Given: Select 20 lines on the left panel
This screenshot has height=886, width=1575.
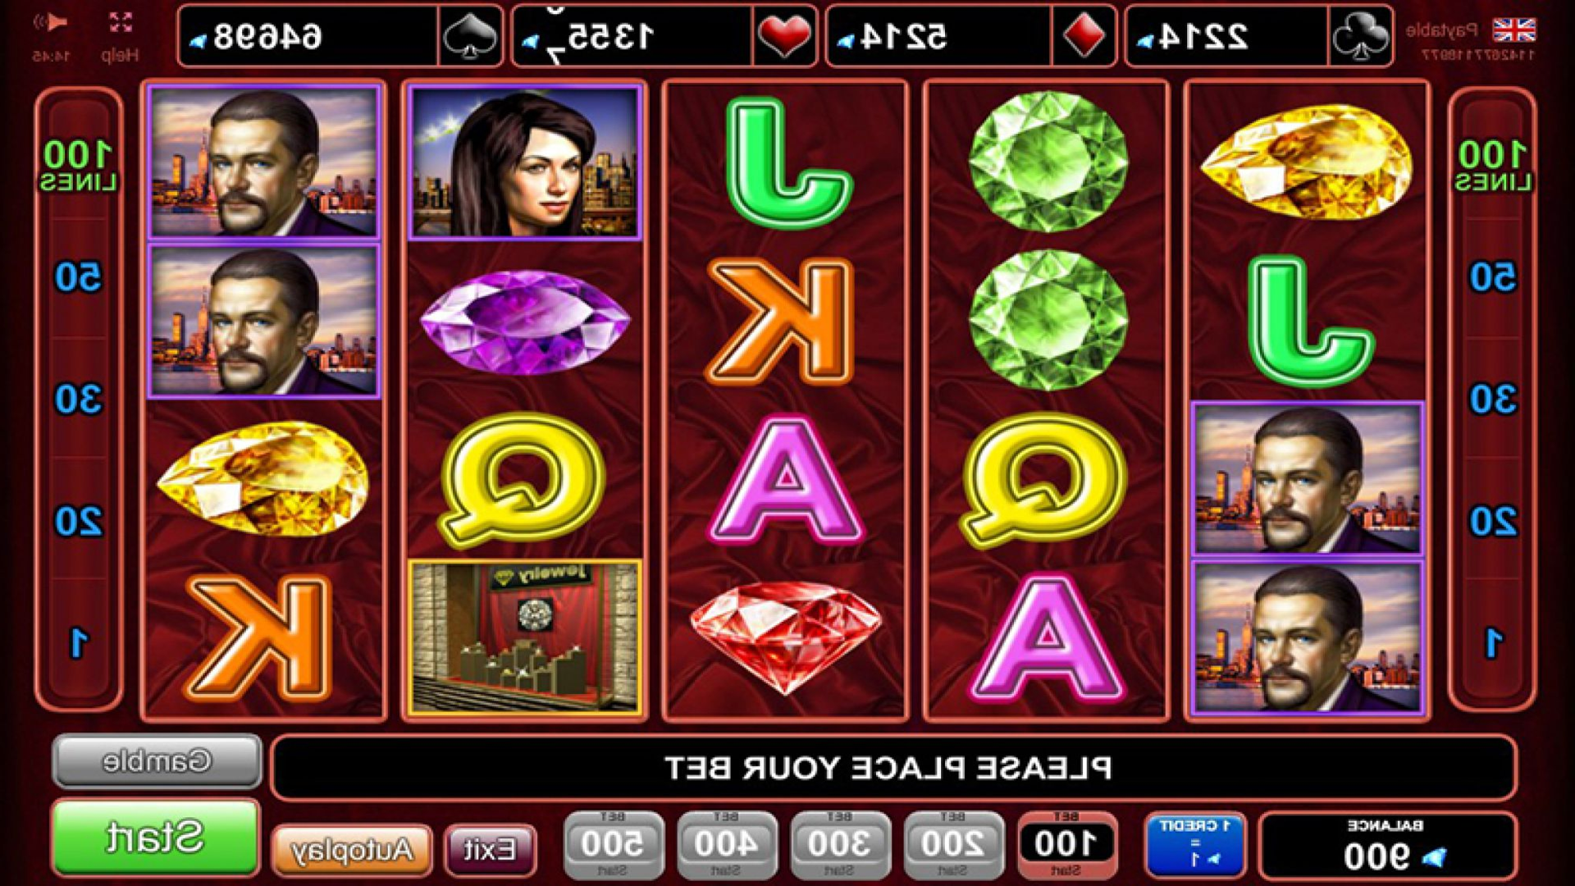Looking at the screenshot, I should click(x=79, y=521).
